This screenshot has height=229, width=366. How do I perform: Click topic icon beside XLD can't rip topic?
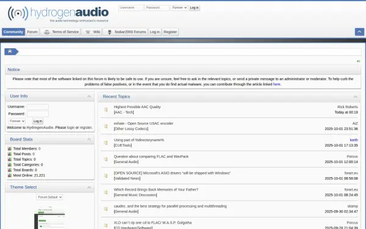(x=106, y=225)
